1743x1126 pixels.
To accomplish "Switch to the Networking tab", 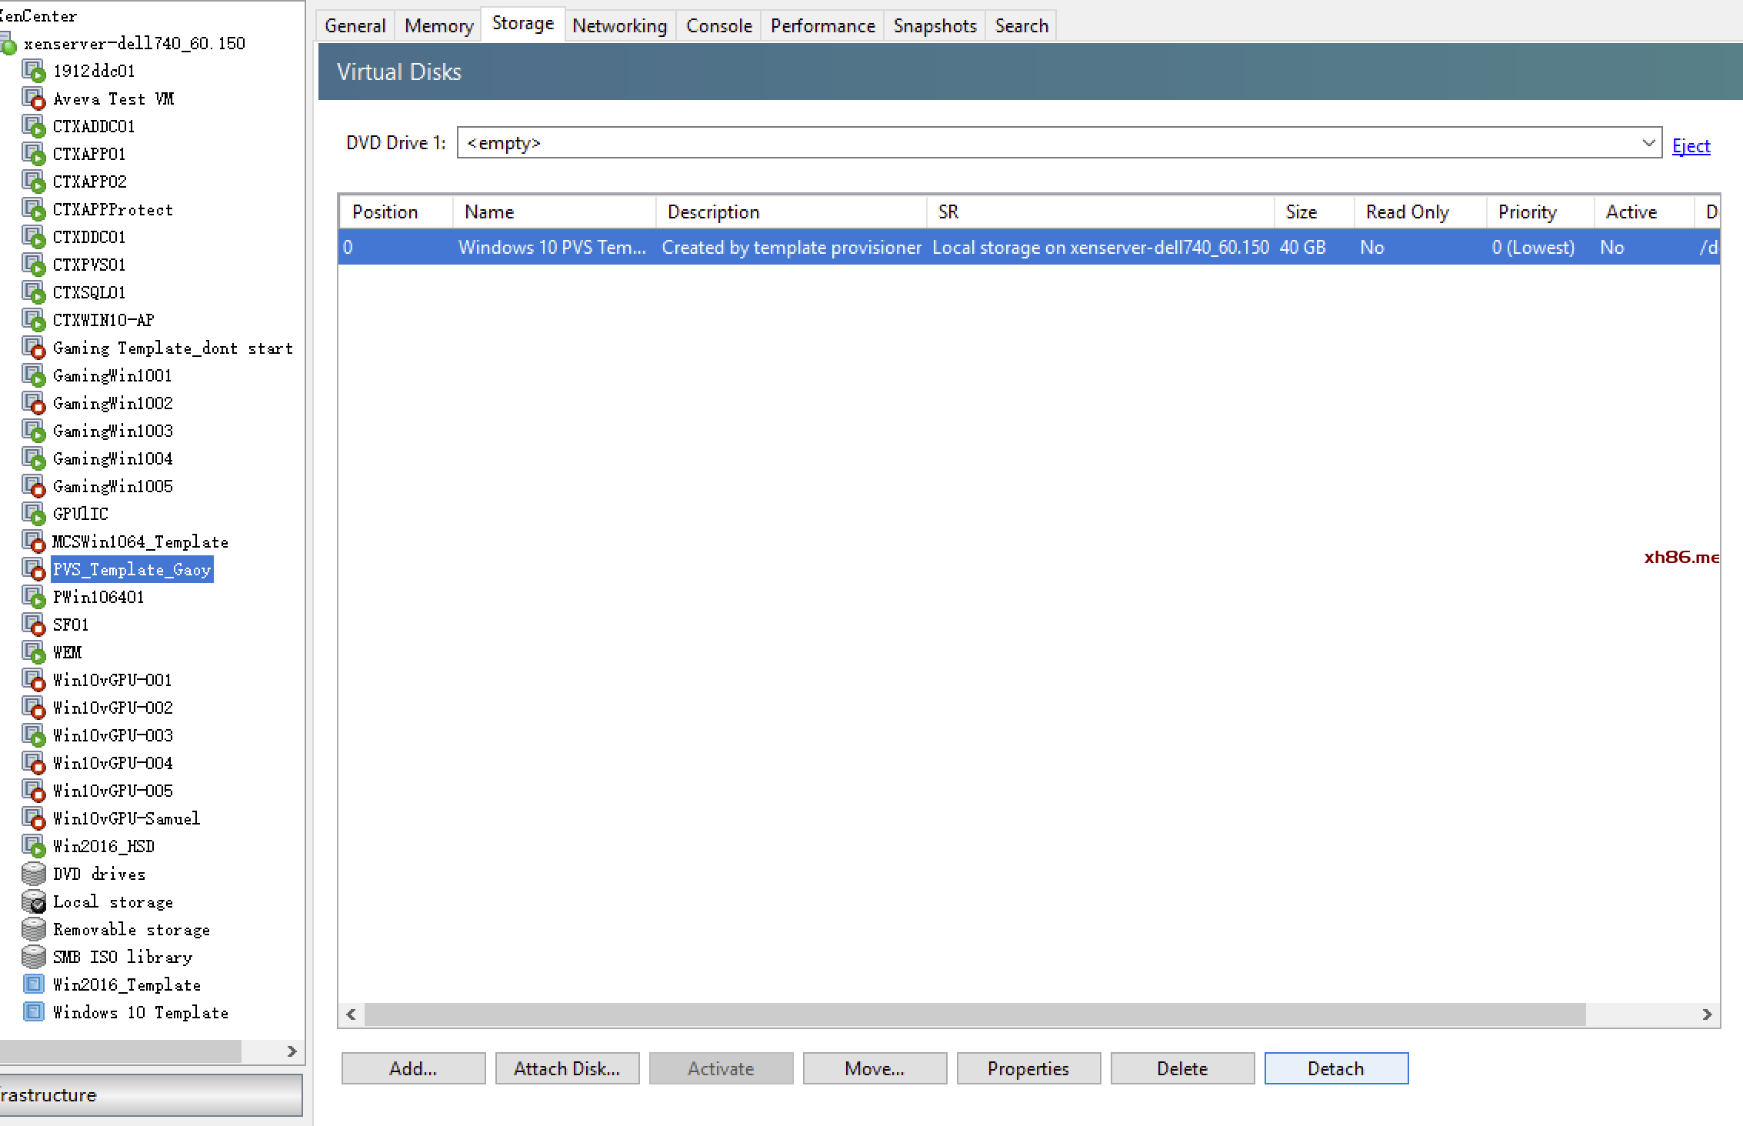I will [619, 25].
